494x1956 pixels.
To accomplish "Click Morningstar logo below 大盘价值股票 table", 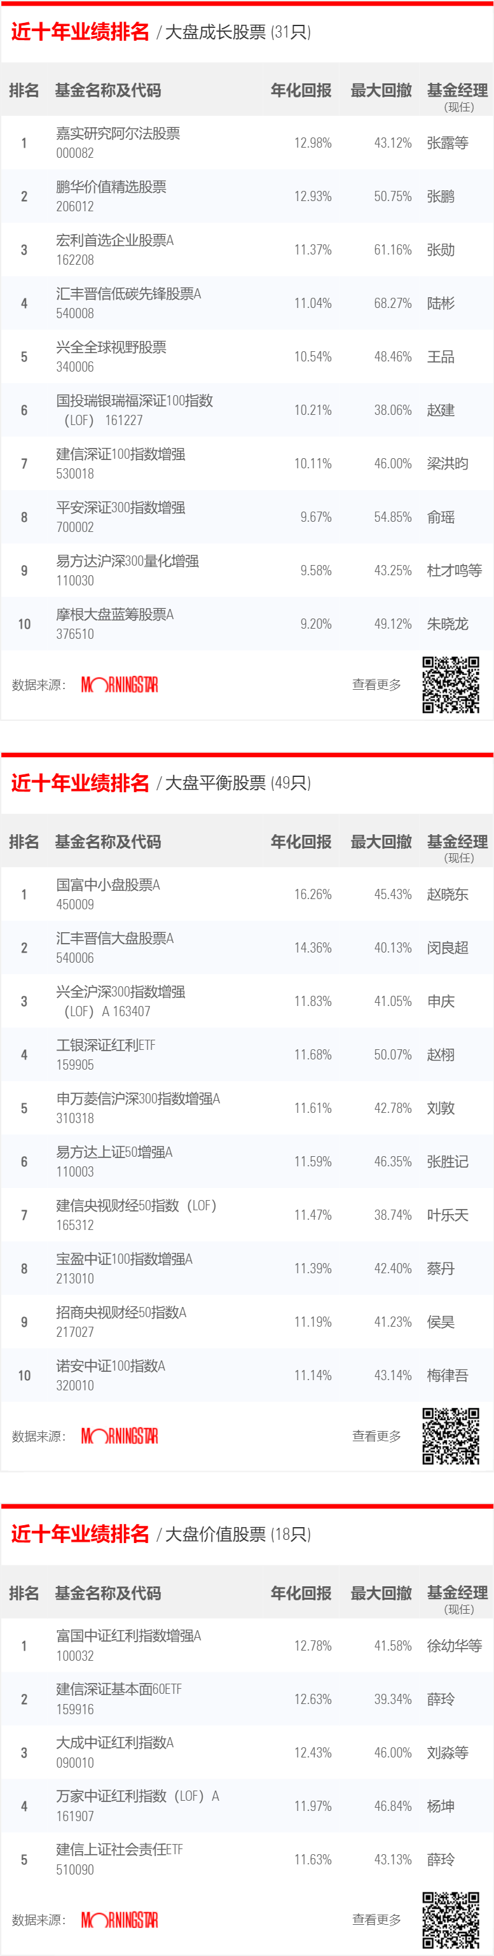I will (120, 1920).
